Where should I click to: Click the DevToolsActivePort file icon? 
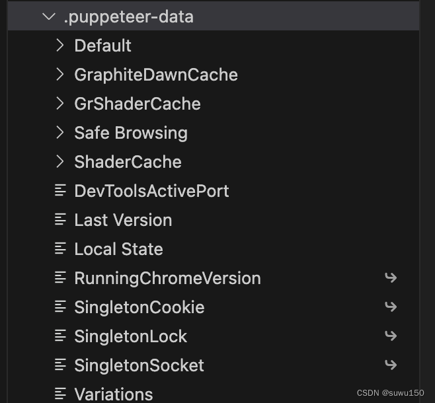click(60, 191)
